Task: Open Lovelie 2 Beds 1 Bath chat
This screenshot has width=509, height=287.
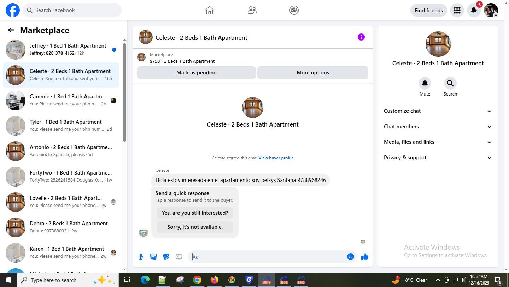Action: pos(61,202)
